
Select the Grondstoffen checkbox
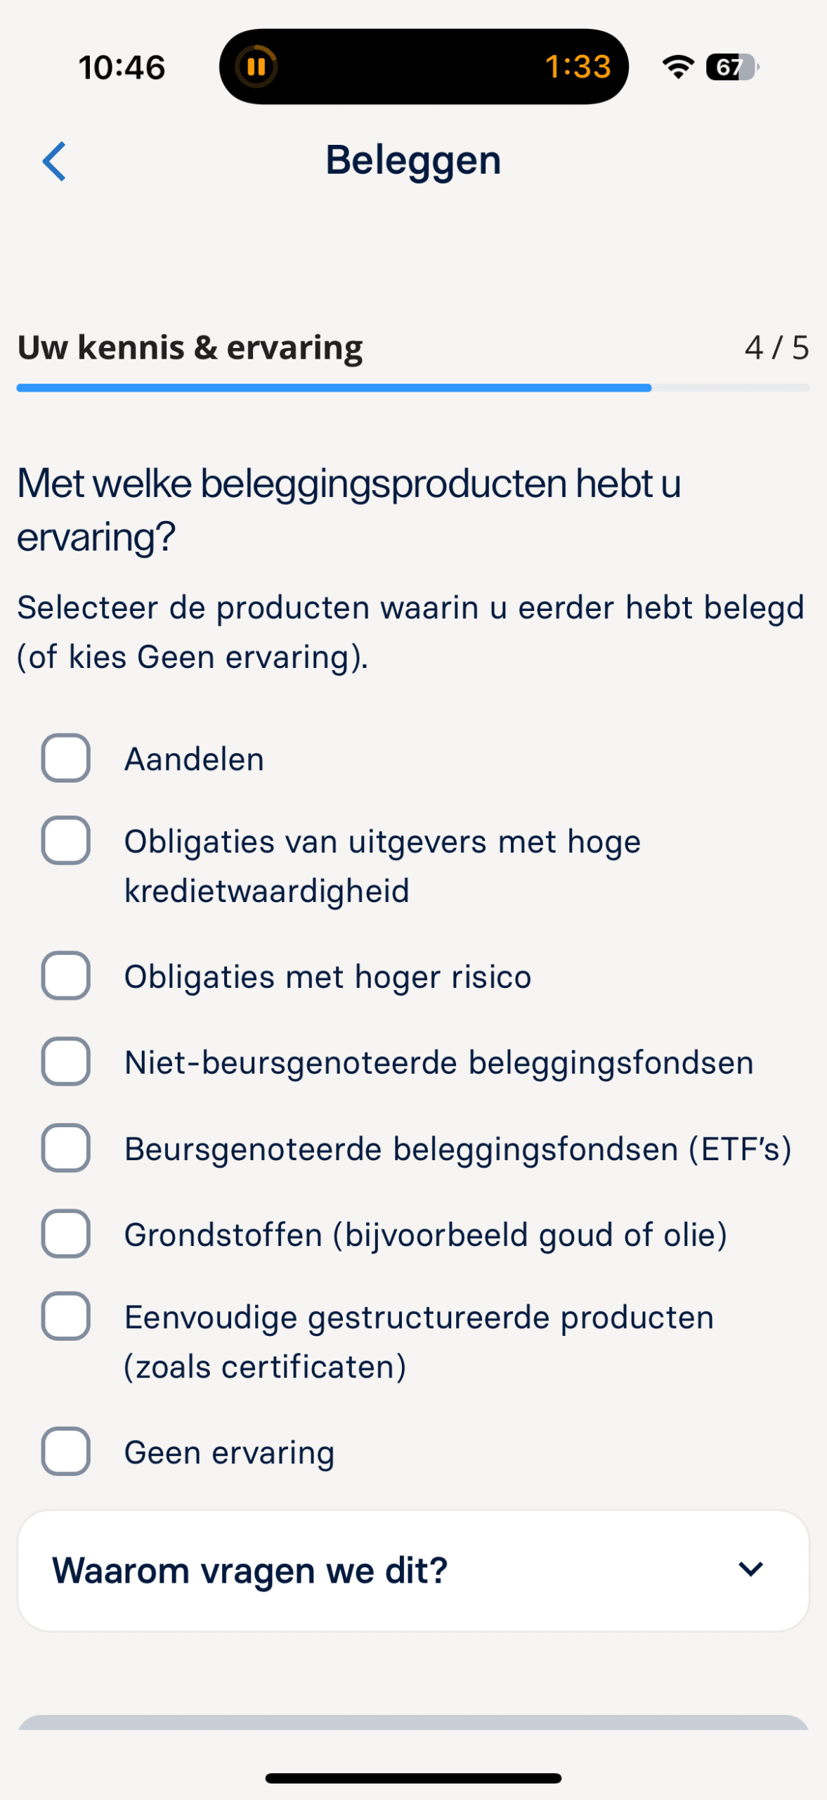coord(66,1233)
